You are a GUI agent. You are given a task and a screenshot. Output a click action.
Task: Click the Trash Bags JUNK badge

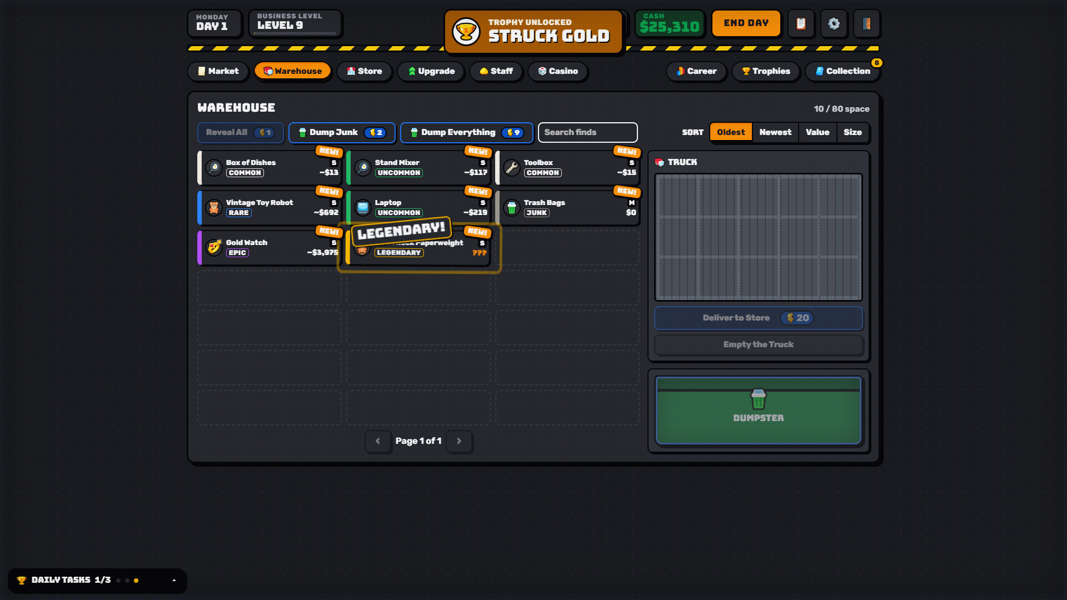coord(536,213)
